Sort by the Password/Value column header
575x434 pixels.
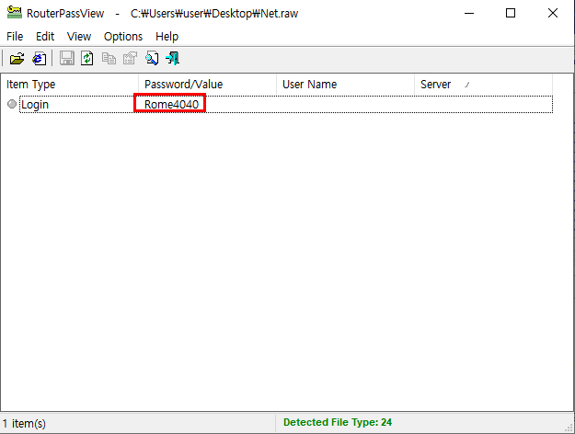tap(207, 85)
